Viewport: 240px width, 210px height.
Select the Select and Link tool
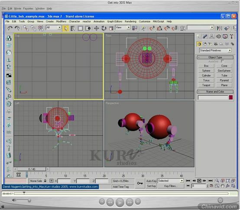click(26, 28)
